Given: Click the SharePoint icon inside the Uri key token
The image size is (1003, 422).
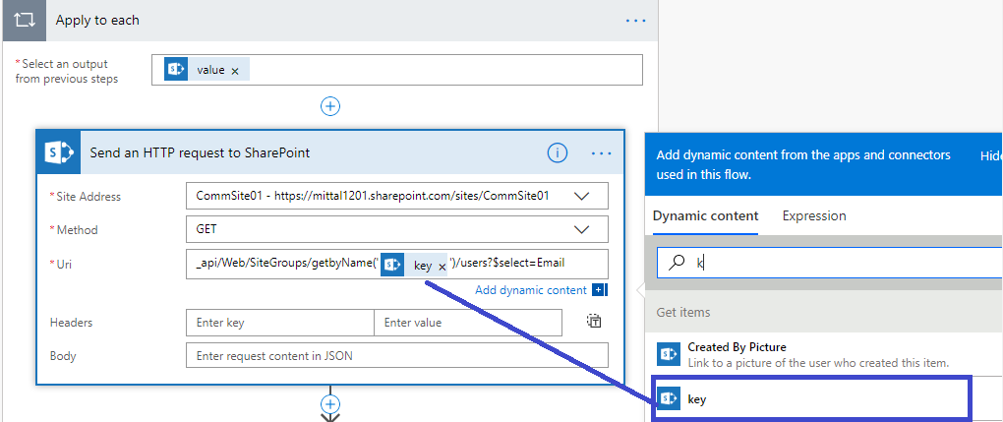Looking at the screenshot, I should point(392,266).
